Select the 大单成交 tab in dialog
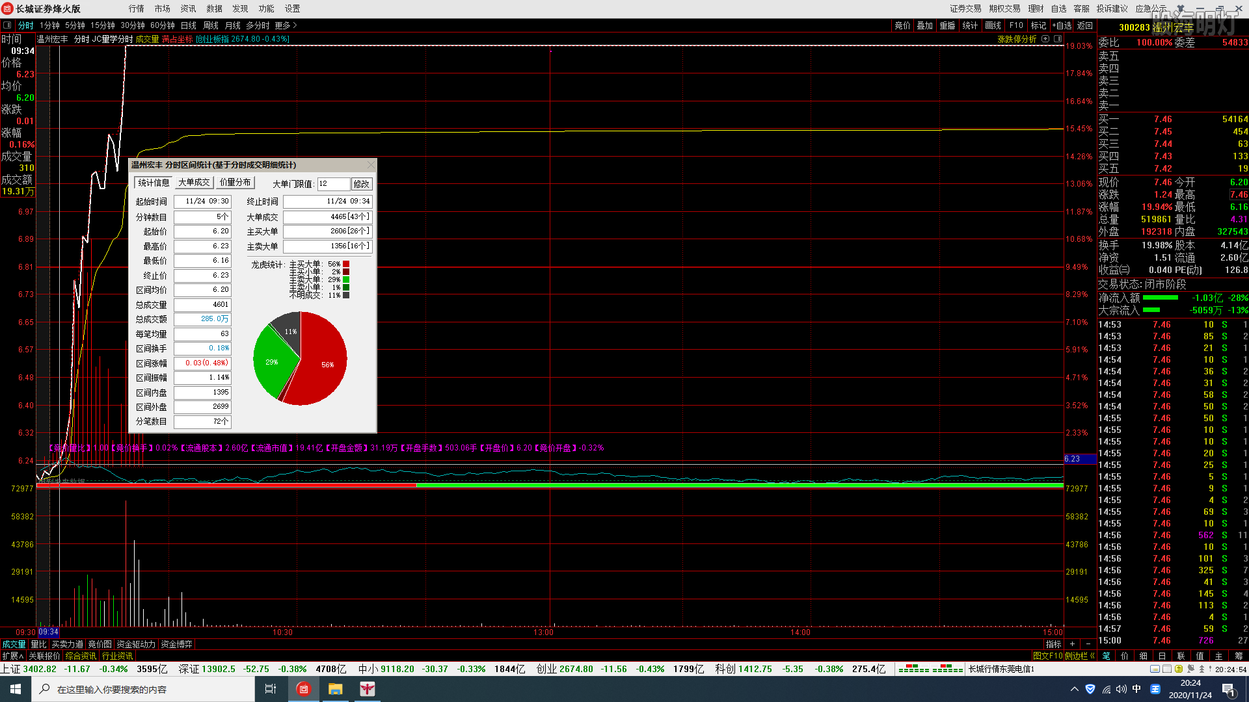 click(x=194, y=183)
